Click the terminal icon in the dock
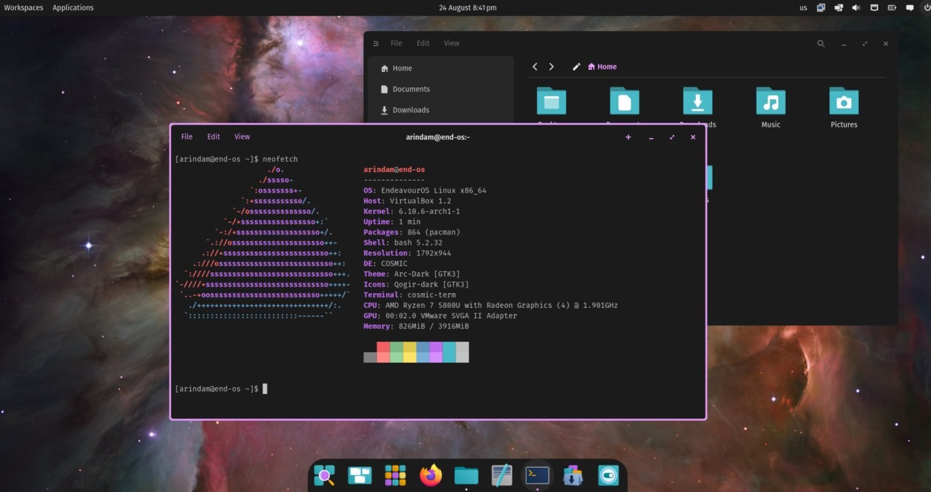The image size is (931, 492). point(538,475)
